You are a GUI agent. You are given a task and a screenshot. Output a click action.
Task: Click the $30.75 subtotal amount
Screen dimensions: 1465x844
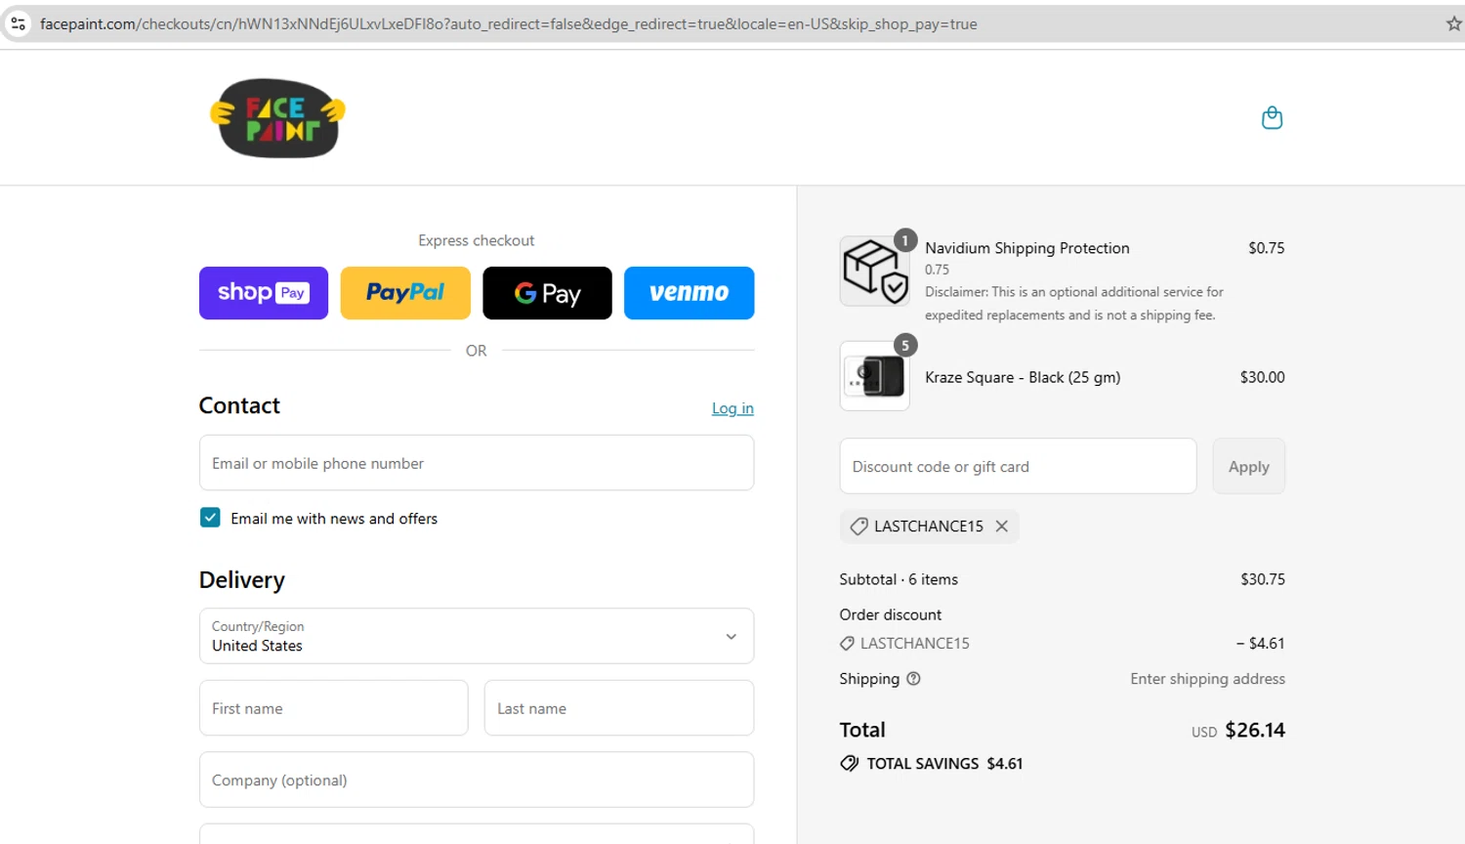pyautogui.click(x=1263, y=579)
